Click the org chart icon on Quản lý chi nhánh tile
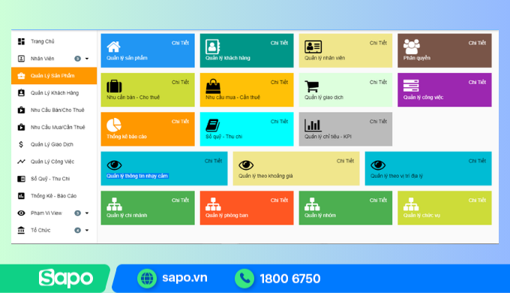This screenshot has height=293, width=510. pos(114,204)
